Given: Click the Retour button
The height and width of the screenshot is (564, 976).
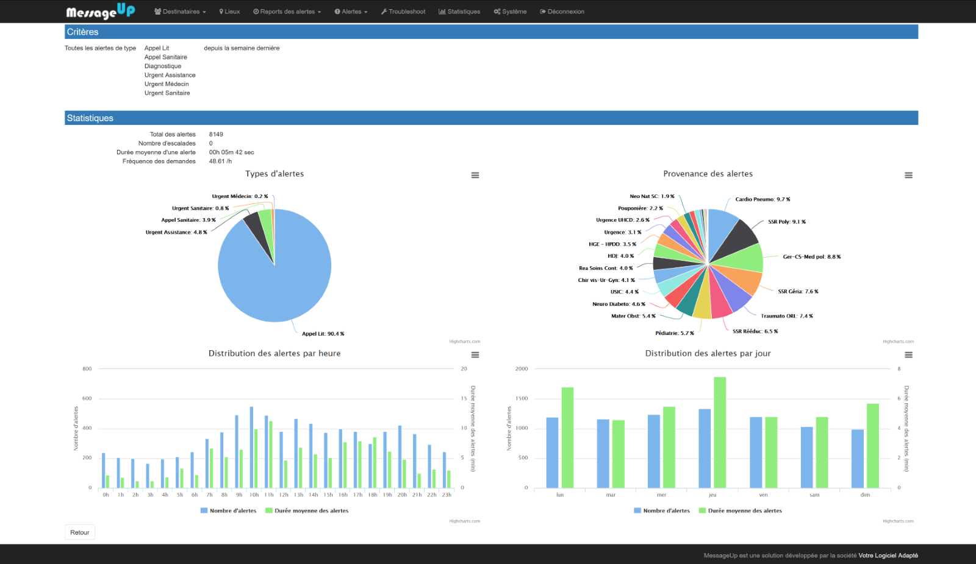Looking at the screenshot, I should click(79, 532).
